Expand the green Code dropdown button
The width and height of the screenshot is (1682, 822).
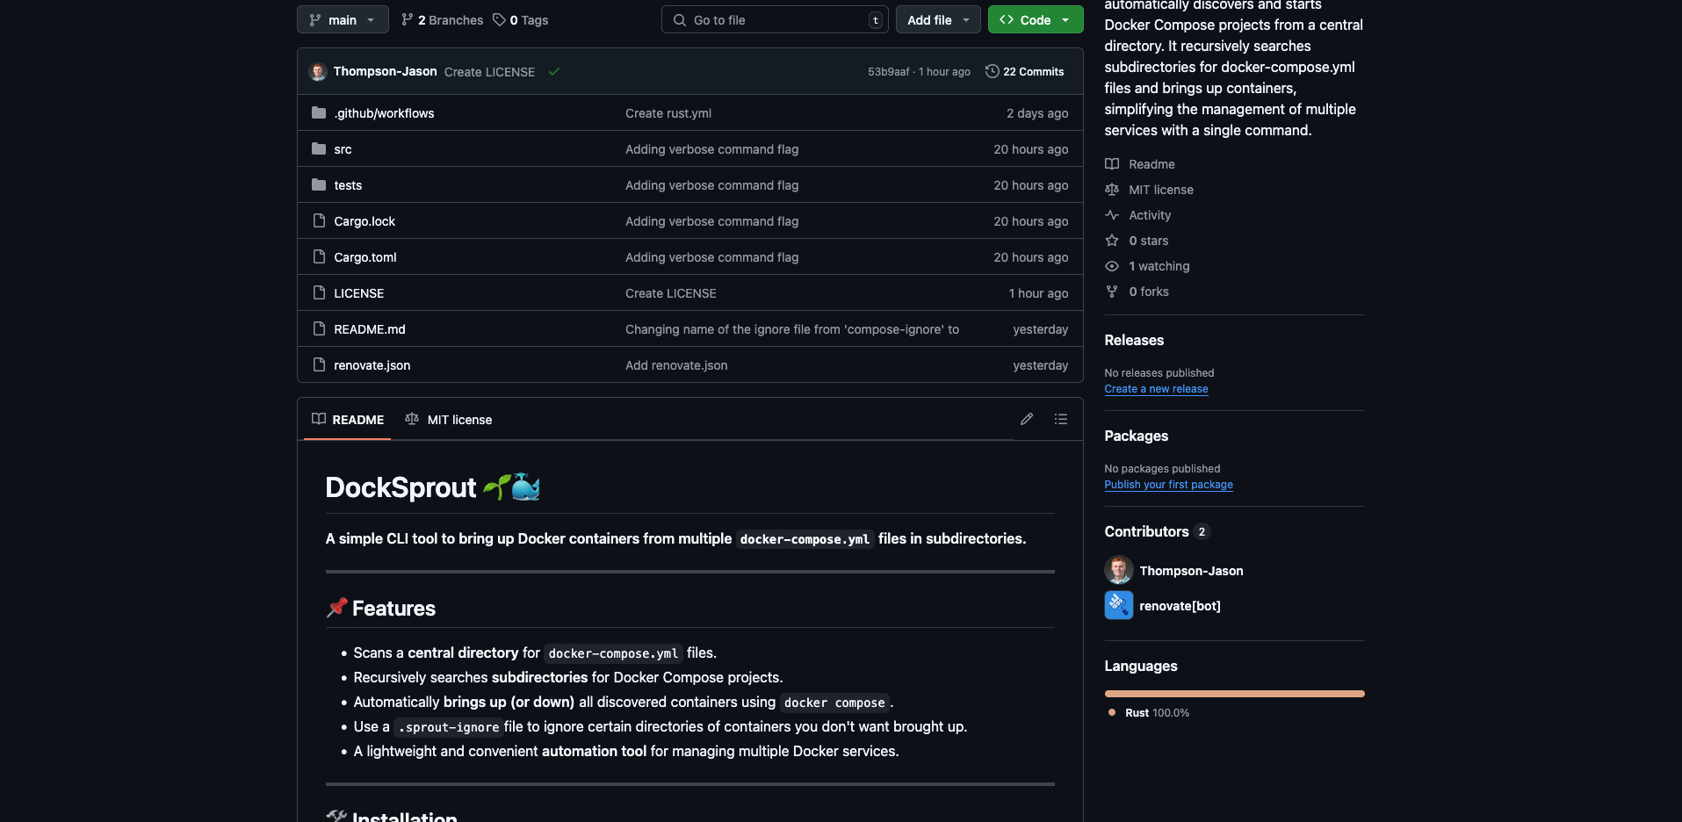(x=1036, y=19)
